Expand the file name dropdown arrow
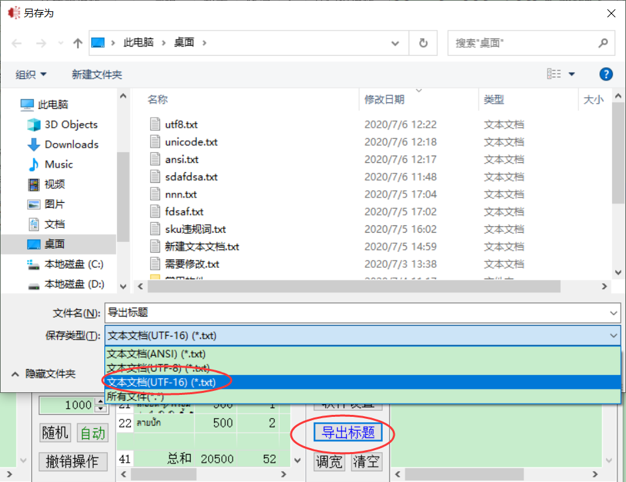Screen dimensions: 626x482 pos(613,313)
